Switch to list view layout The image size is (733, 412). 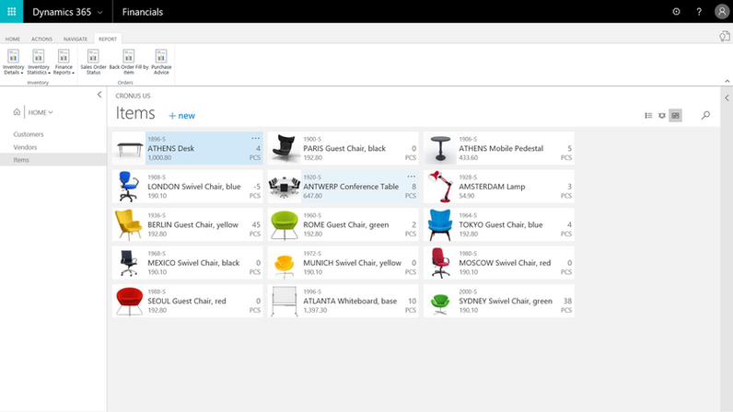tap(648, 116)
